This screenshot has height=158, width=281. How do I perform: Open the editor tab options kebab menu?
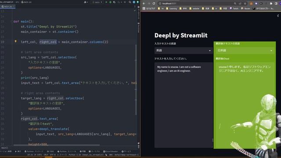tap(135, 7)
